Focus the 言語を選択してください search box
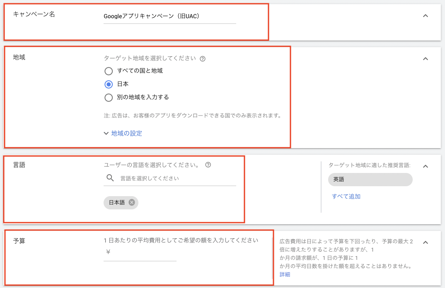The width and height of the screenshot is (445, 288). point(176,178)
